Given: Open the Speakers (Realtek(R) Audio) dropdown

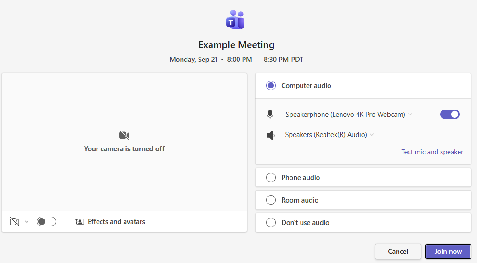Looking at the screenshot, I should pyautogui.click(x=329, y=135).
